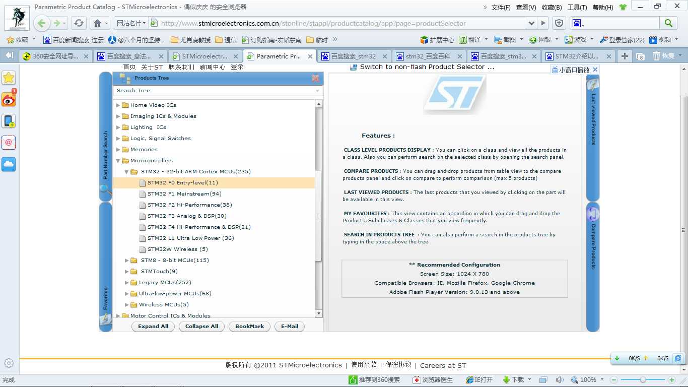Expand the Legacy MCUs(252) folder

127,283
